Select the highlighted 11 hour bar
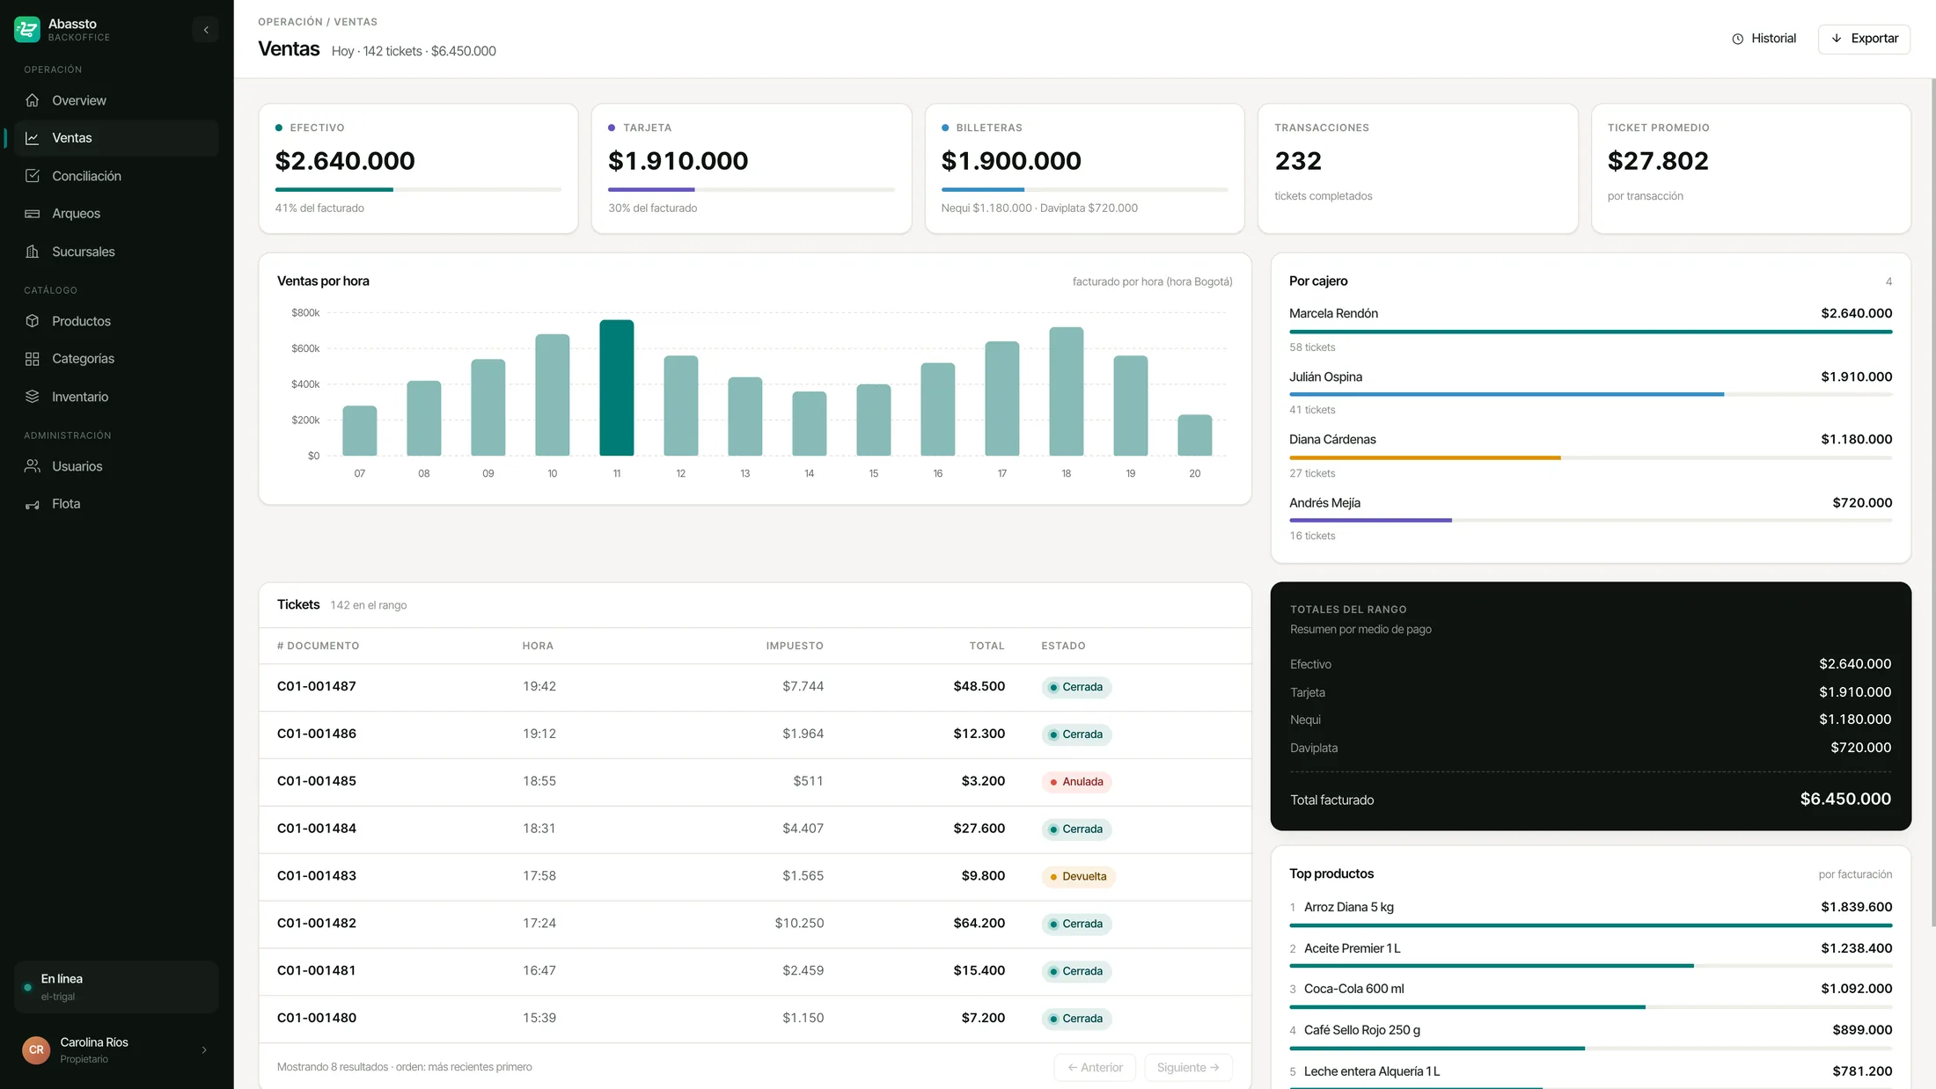This screenshot has width=1936, height=1089. (617, 388)
